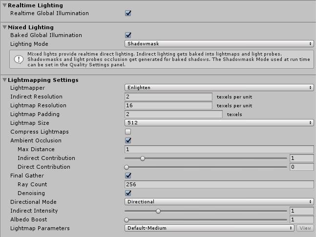This screenshot has width=316, height=237.
Task: Toggle Ambient Occlusion checkbox
Action: (128, 140)
